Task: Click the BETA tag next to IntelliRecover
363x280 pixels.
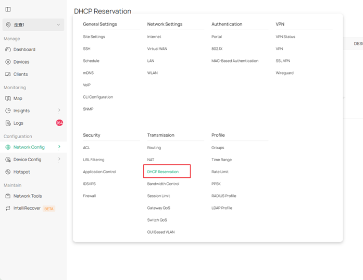Action: point(49,209)
